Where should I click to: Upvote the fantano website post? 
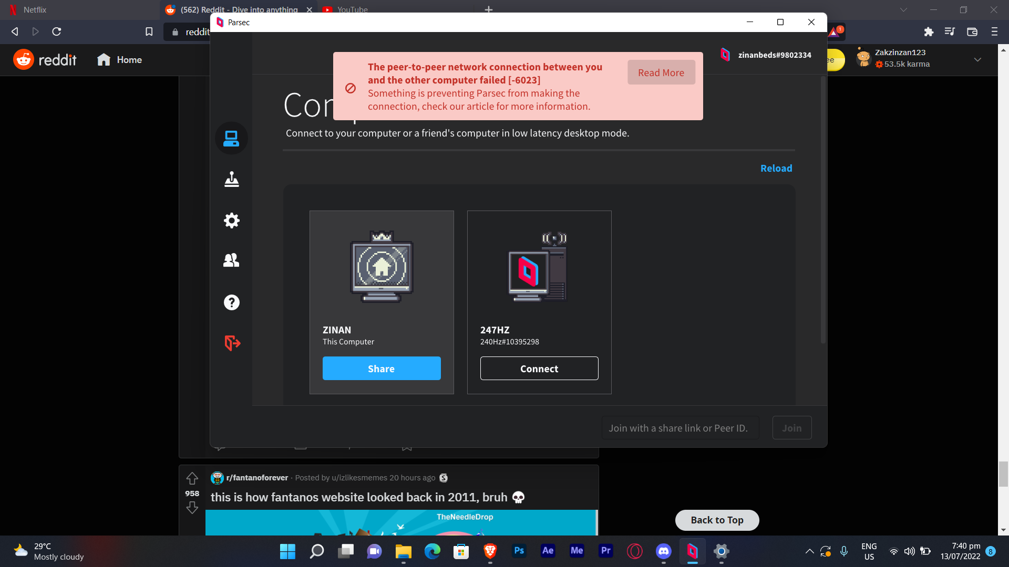point(192,478)
